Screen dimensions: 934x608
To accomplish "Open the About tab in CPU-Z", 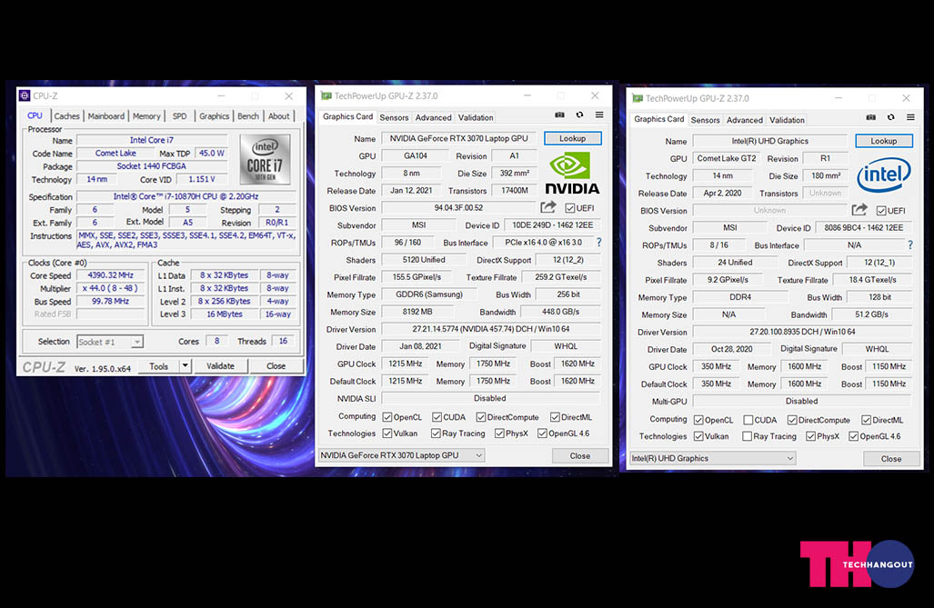I will pos(279,116).
